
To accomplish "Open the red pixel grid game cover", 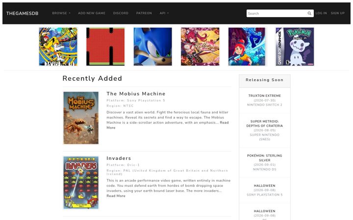I will [x=105, y=47].
